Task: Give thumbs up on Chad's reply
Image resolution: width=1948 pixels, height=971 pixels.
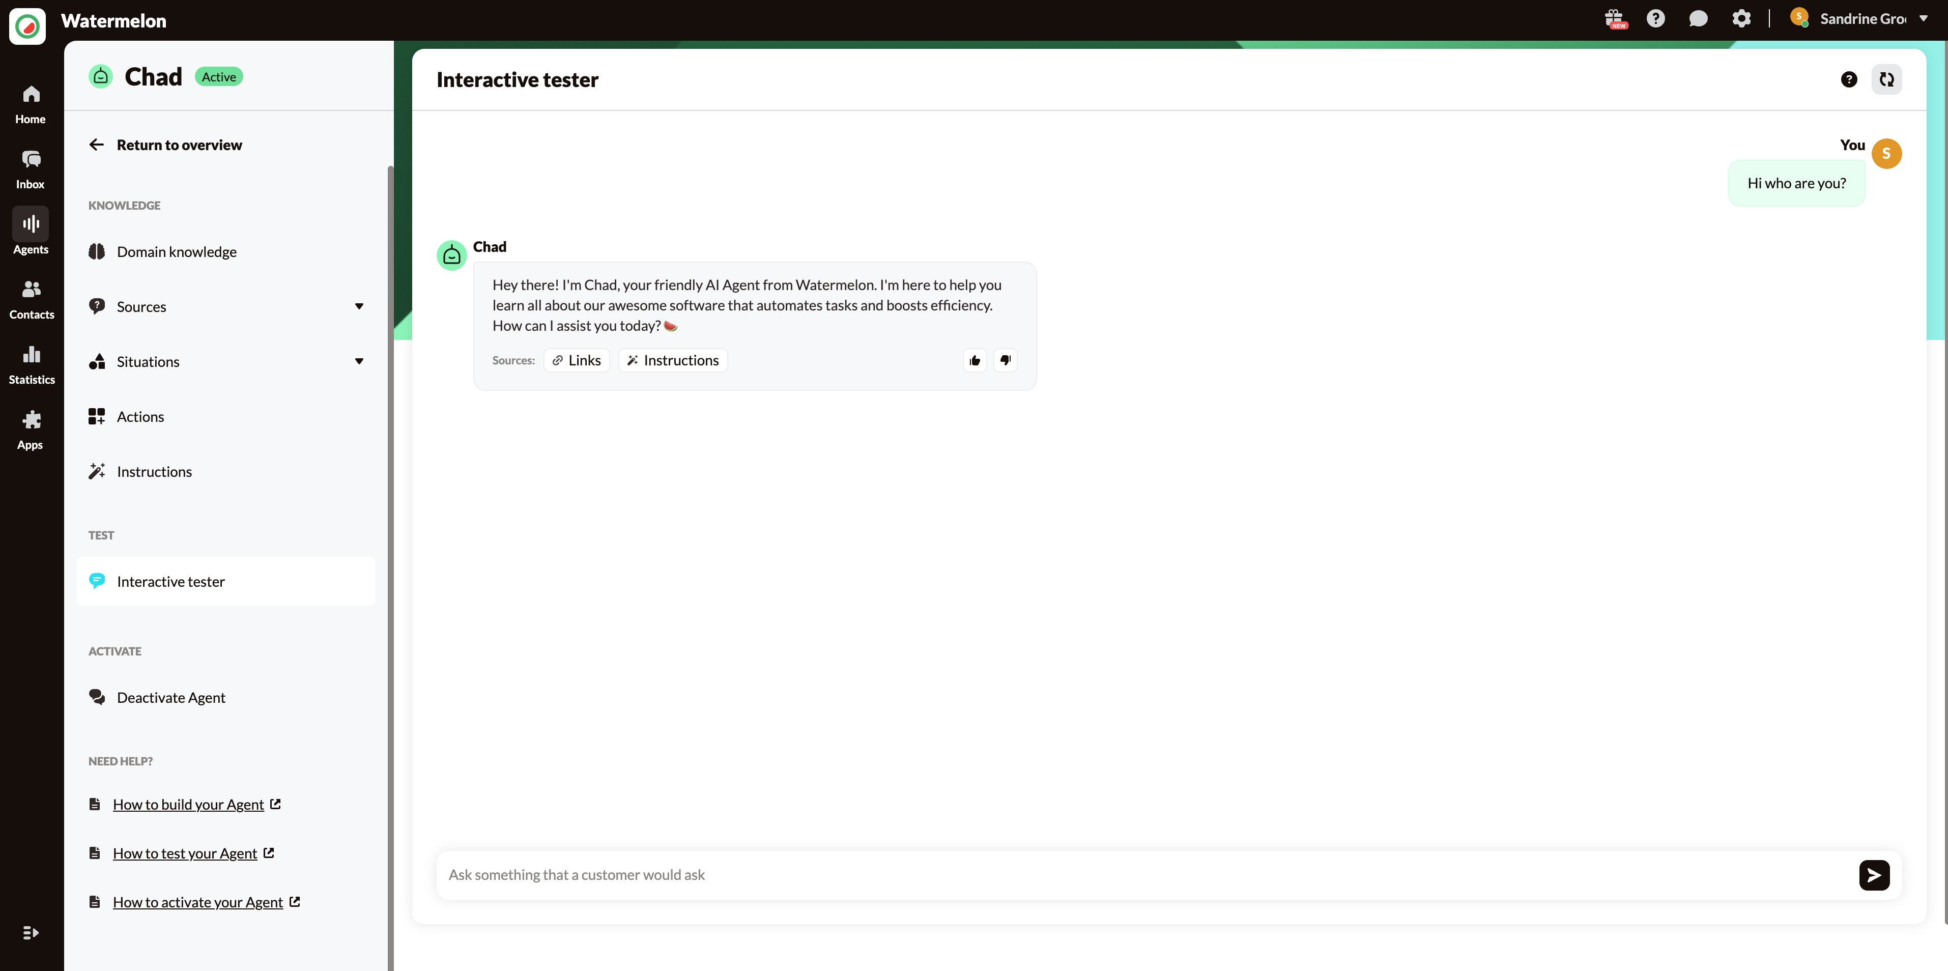Action: [975, 361]
